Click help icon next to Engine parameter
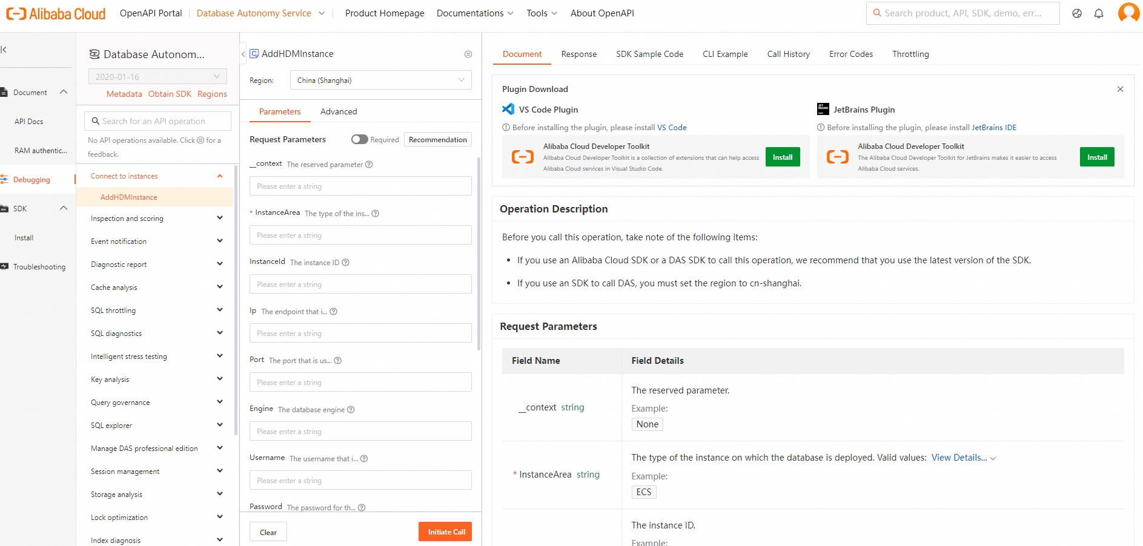 [x=351, y=410]
